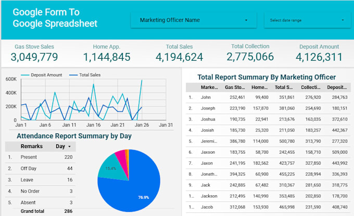Click the Off Day count 44
Viewport: 354px width, 216px height.
pos(70,169)
